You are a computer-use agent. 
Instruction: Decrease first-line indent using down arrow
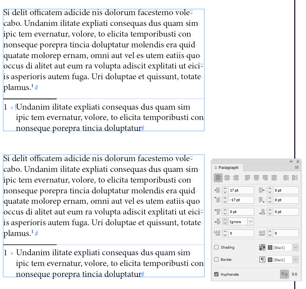click(224, 202)
